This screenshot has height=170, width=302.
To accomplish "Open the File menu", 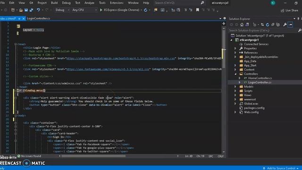I will click(x=2, y=3).
